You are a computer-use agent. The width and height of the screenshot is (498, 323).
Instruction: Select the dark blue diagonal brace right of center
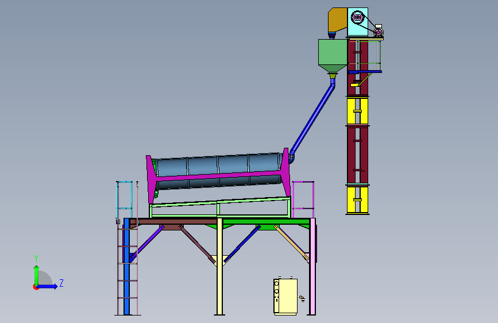coord(242,244)
